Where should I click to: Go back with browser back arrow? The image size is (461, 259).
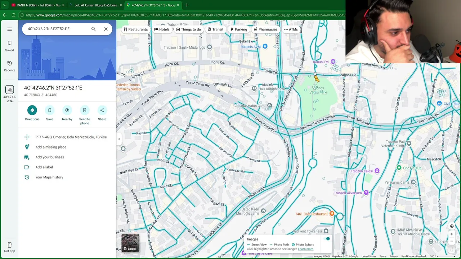pos(5,15)
